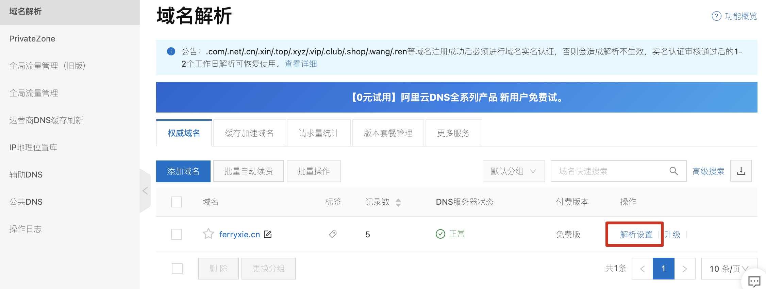The image size is (766, 289).
Task: Click the edit icon beside ferryxie.cn
Action: point(268,234)
